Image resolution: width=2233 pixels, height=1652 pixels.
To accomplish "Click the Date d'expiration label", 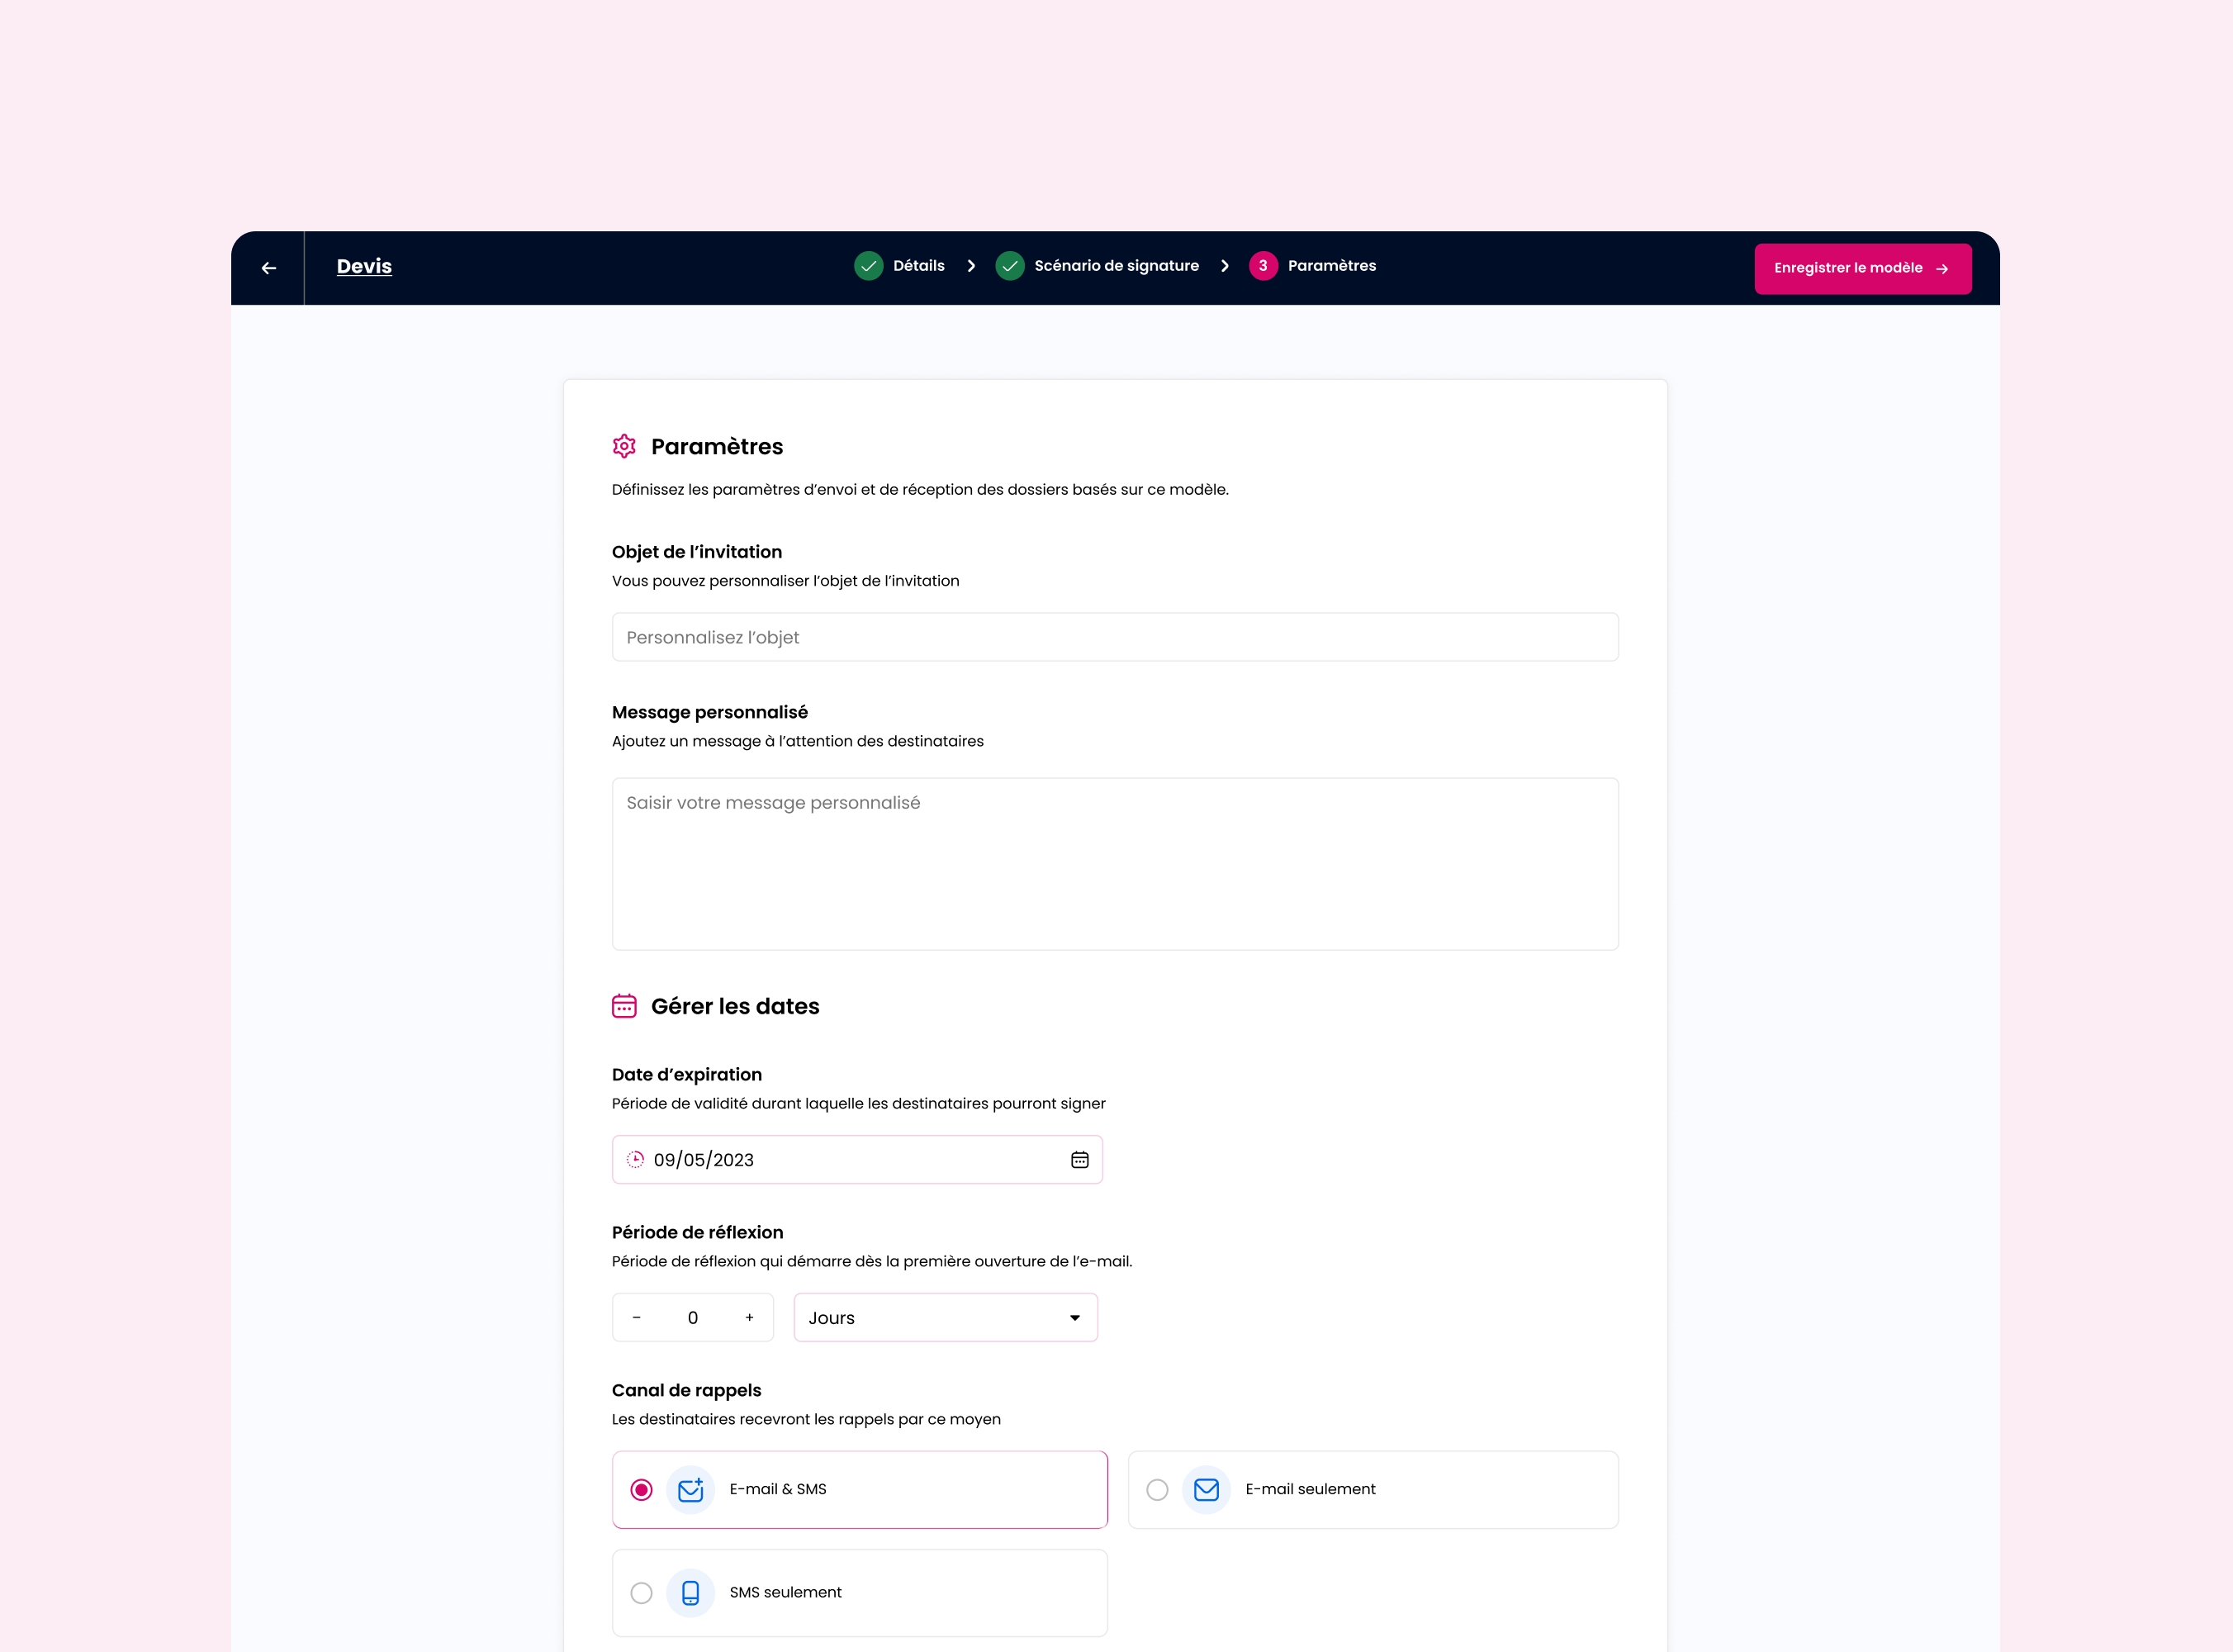I will coord(687,1075).
